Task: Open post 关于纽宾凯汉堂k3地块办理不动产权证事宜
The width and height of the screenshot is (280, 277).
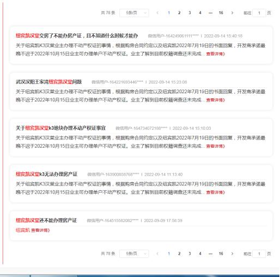Action: tap(60, 128)
